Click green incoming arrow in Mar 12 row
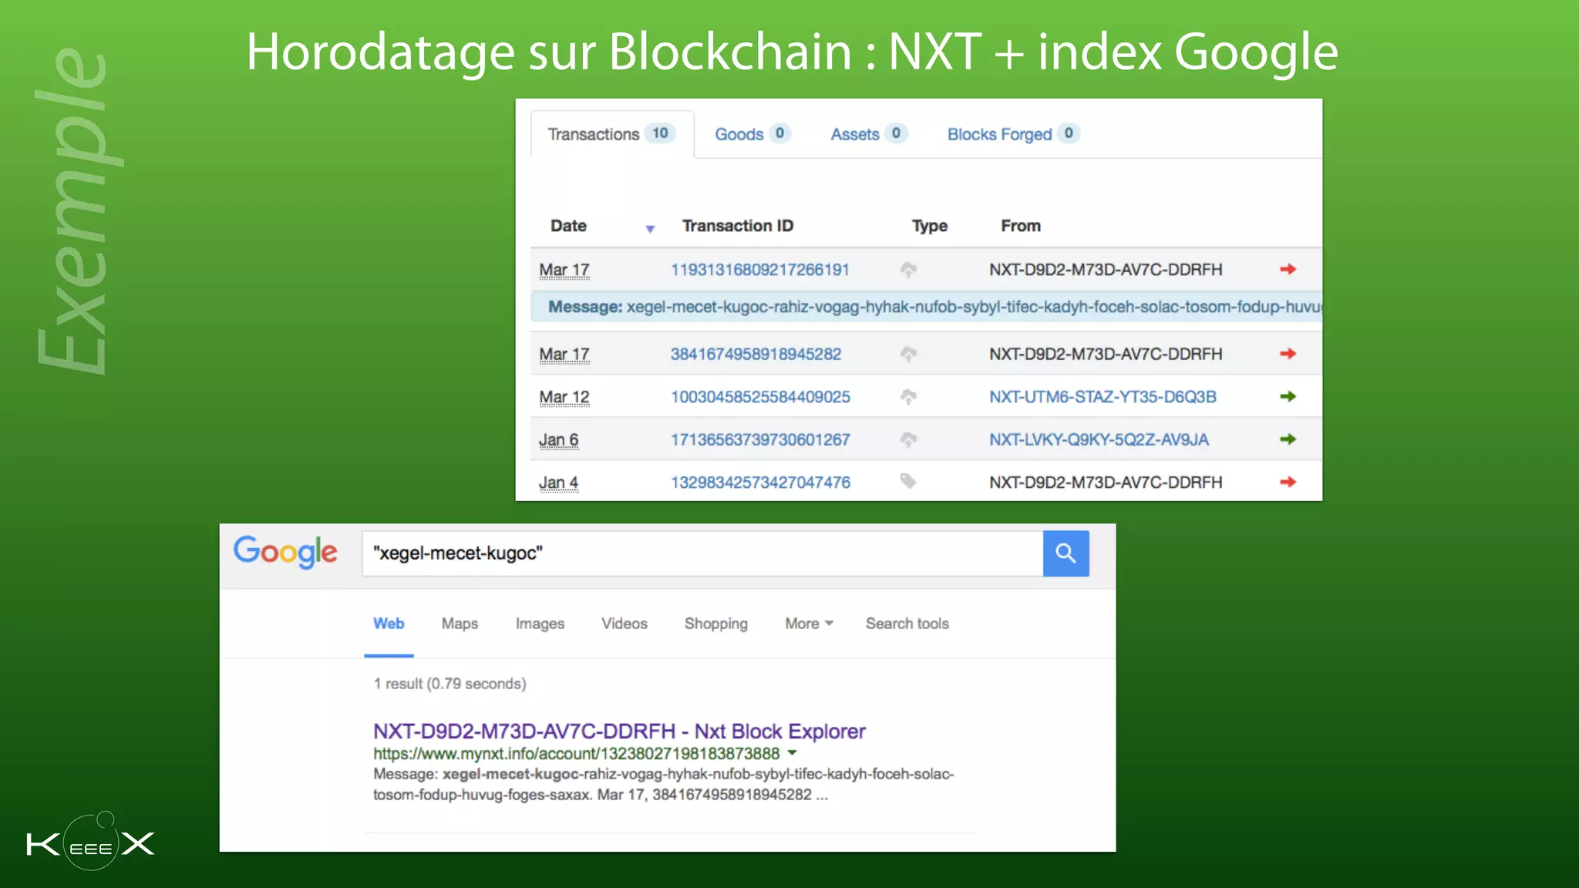The image size is (1579, 888). click(1288, 396)
